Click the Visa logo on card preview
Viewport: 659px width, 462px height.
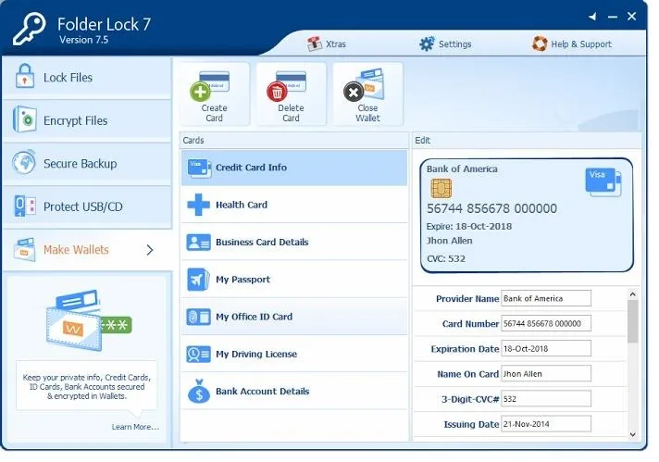[603, 182]
